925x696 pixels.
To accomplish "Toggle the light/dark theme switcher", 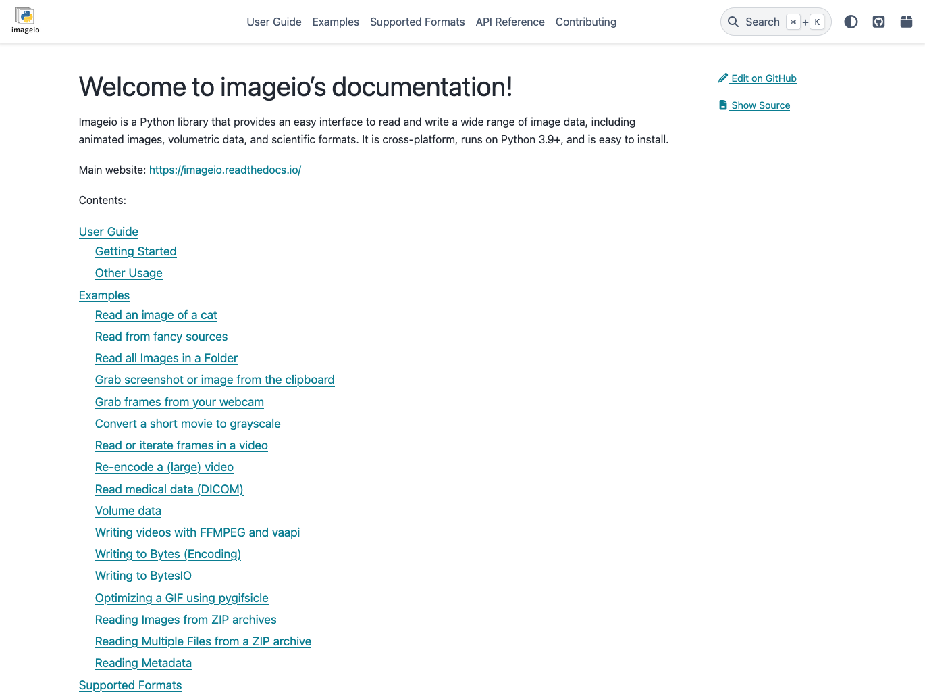I will pos(851,22).
